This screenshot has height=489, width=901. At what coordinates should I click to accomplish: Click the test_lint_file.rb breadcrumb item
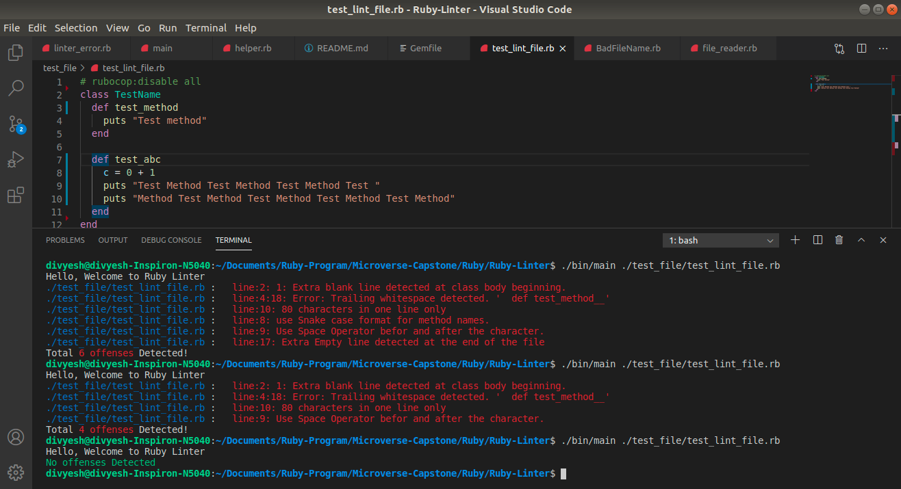click(x=127, y=68)
